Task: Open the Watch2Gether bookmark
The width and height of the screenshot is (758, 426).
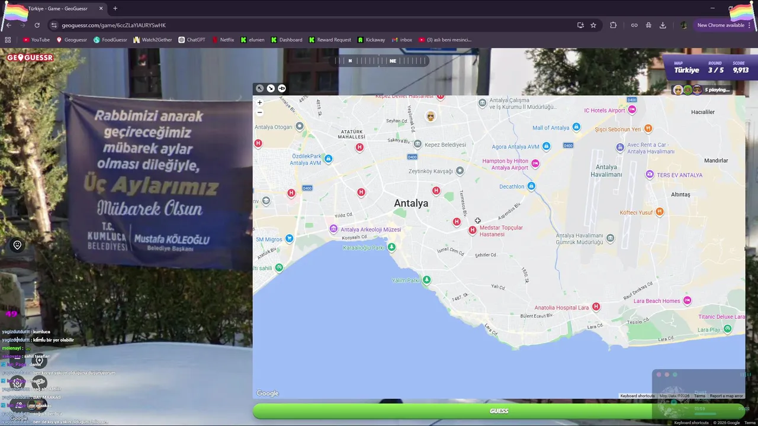Action: tap(153, 40)
